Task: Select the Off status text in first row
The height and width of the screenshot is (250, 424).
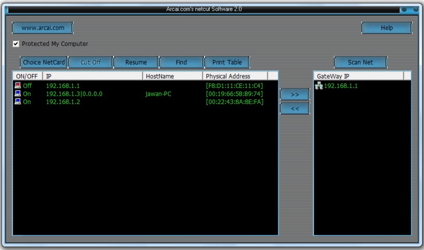Action: [x=27, y=86]
